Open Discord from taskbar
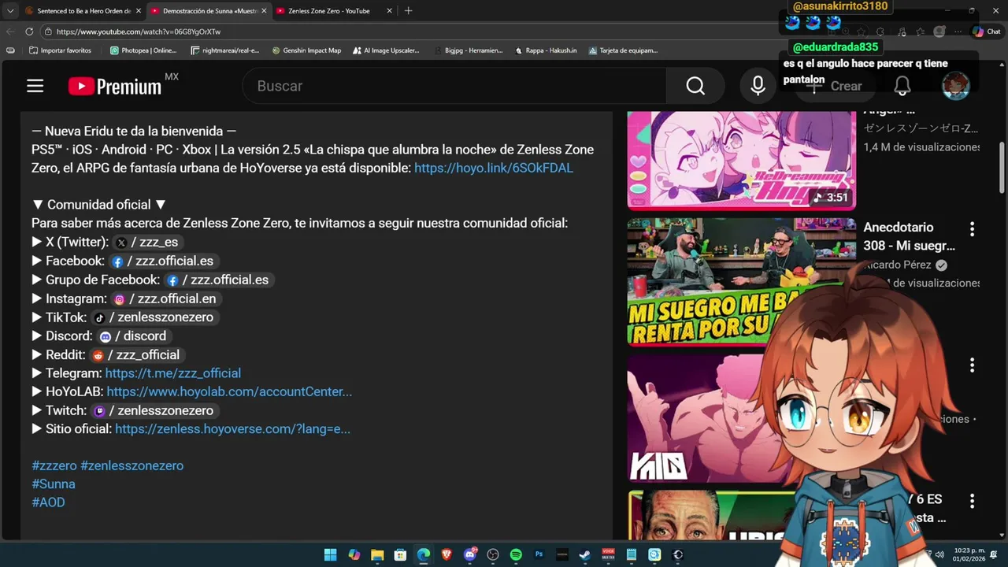 click(470, 554)
